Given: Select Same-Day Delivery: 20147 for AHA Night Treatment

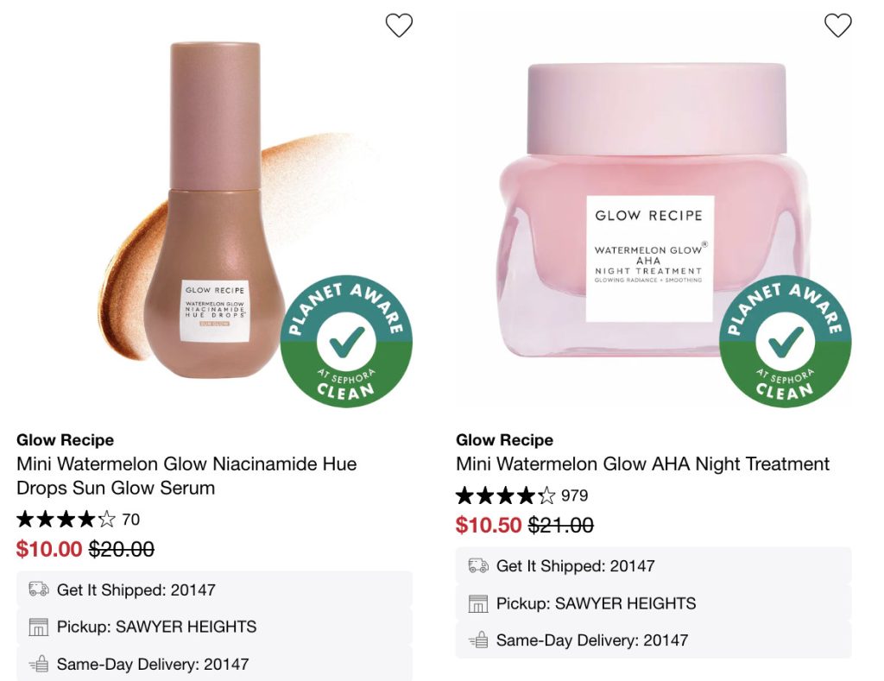Looking at the screenshot, I should coord(591,640).
